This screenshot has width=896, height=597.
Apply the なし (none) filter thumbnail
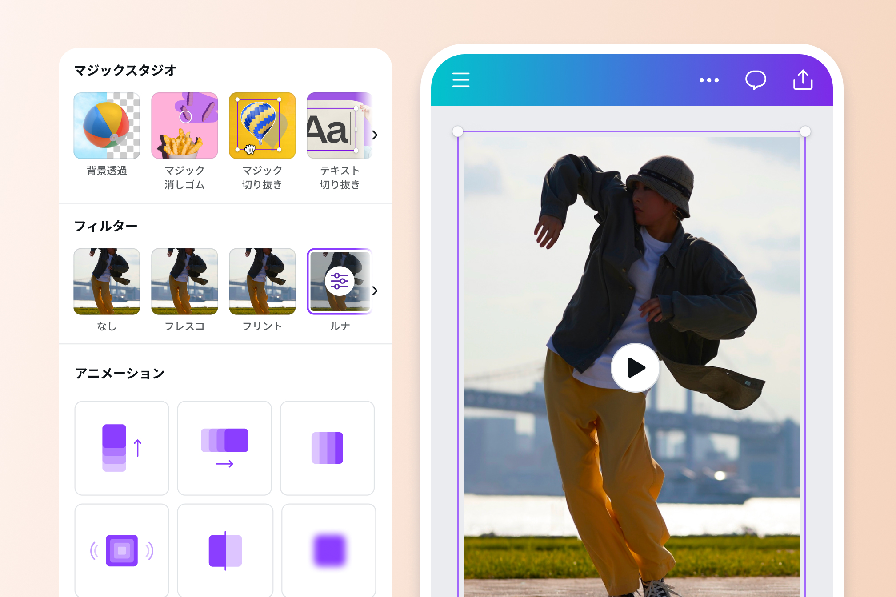click(x=107, y=282)
